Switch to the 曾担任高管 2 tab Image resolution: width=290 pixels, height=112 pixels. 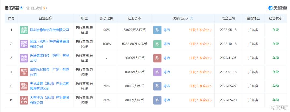click(37, 8)
